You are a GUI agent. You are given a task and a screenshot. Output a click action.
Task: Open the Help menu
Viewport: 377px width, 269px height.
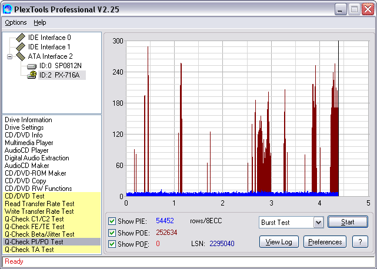pos(39,22)
